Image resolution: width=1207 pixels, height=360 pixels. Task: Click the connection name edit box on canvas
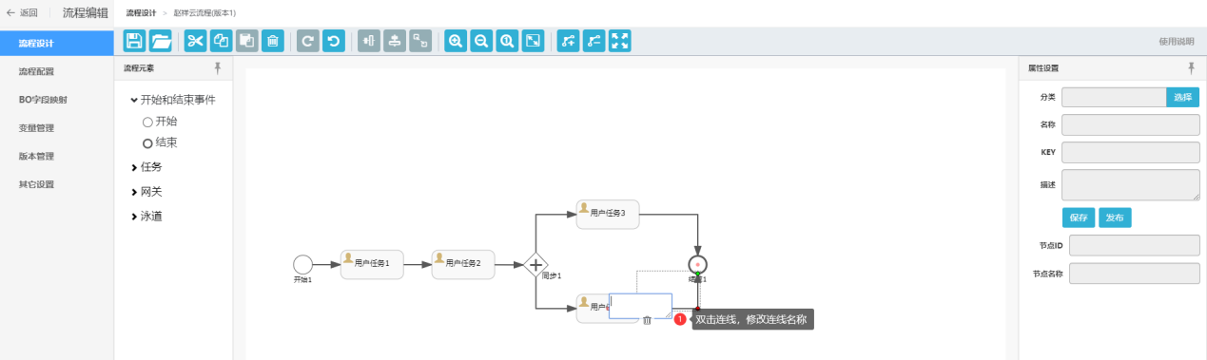tap(640, 305)
